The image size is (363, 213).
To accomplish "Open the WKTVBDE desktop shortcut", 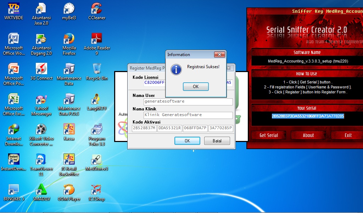I will coord(14,11).
